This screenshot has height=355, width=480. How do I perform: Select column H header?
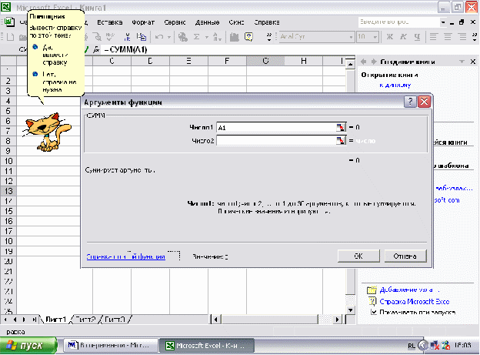pyautogui.click(x=303, y=61)
